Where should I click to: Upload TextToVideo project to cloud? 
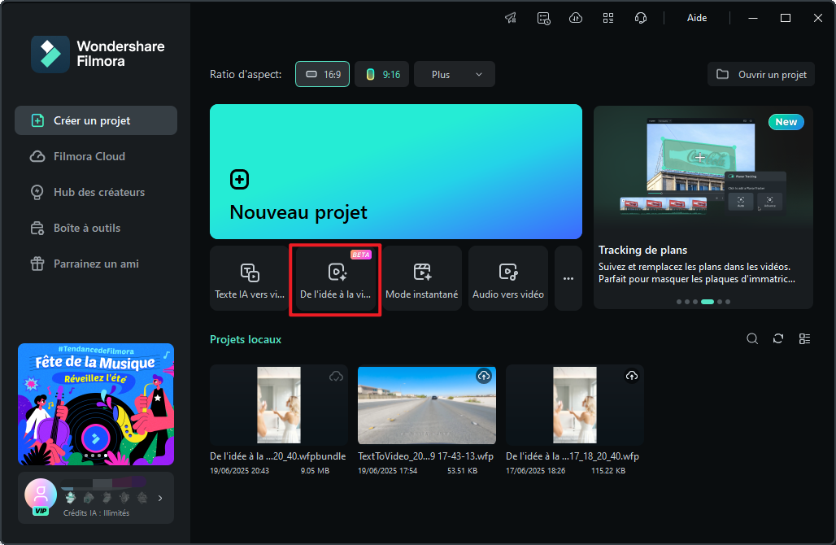click(x=484, y=376)
